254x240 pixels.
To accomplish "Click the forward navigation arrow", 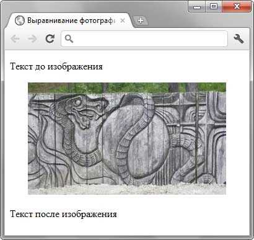I will click(x=32, y=38).
